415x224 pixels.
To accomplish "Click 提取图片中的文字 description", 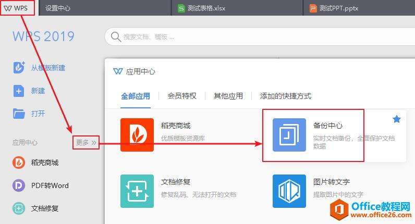I will tap(338, 195).
